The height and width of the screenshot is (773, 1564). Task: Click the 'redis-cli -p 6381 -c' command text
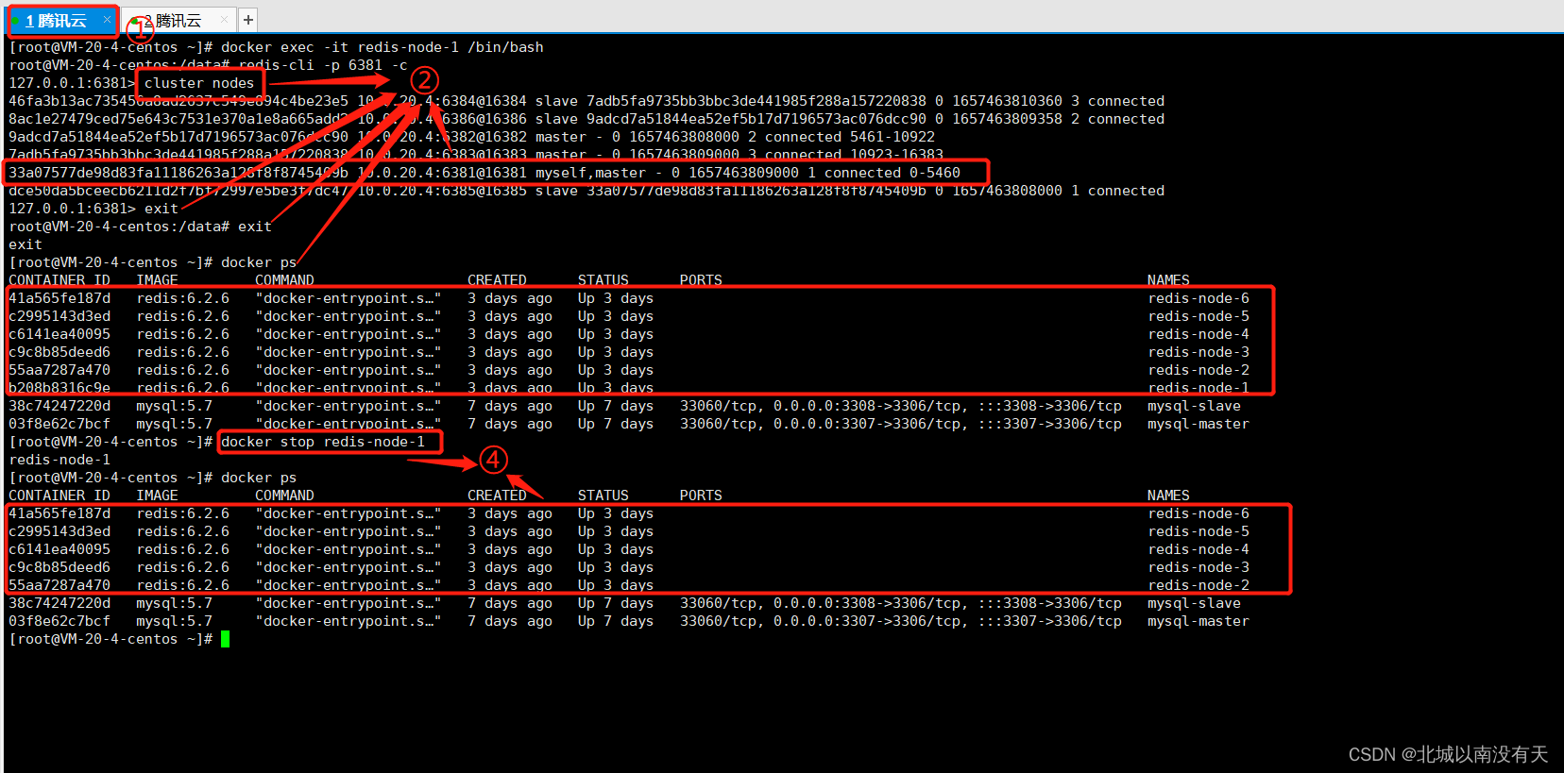tap(323, 65)
